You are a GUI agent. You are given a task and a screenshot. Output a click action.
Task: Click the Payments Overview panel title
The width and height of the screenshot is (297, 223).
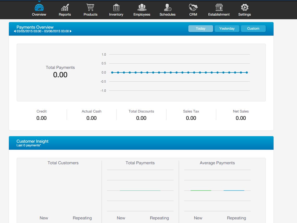click(x=35, y=27)
